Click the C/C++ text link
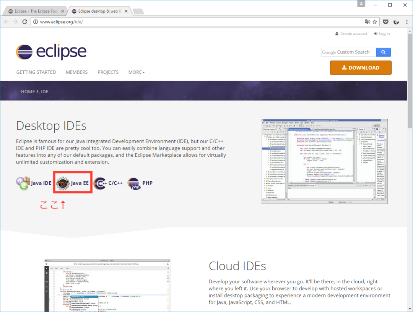The height and width of the screenshot is (312, 413). click(x=115, y=183)
